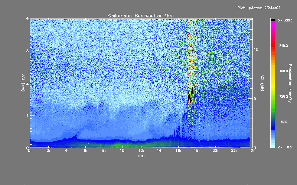Screen dimensions: 297x185
Task: Select the '180.0' colorbar value
Action: pos(284,71)
